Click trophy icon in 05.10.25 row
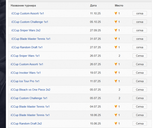The width and height of the screenshot is (160, 128). [x=116, y=22]
